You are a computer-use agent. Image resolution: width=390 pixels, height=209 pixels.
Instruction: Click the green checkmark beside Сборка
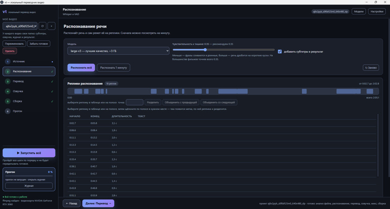click(x=52, y=101)
